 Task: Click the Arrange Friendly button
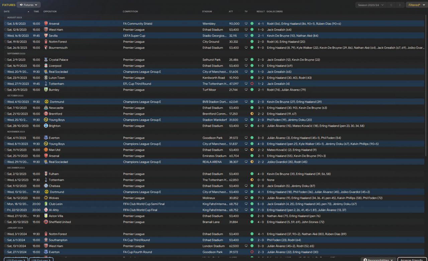pyautogui.click(x=412, y=260)
